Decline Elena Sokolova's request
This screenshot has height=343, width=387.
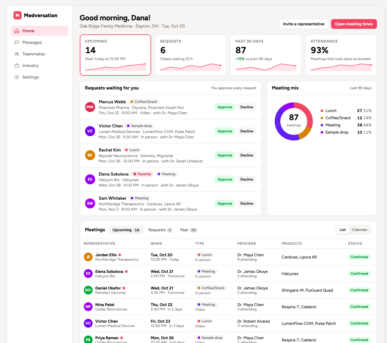pyautogui.click(x=247, y=179)
